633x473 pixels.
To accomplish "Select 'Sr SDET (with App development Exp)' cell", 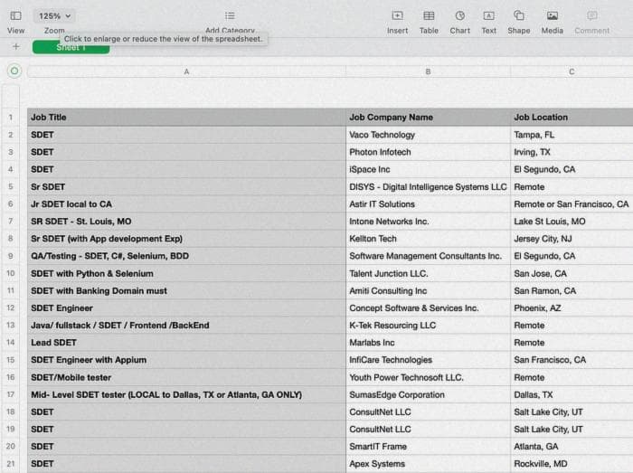I will 186,239.
